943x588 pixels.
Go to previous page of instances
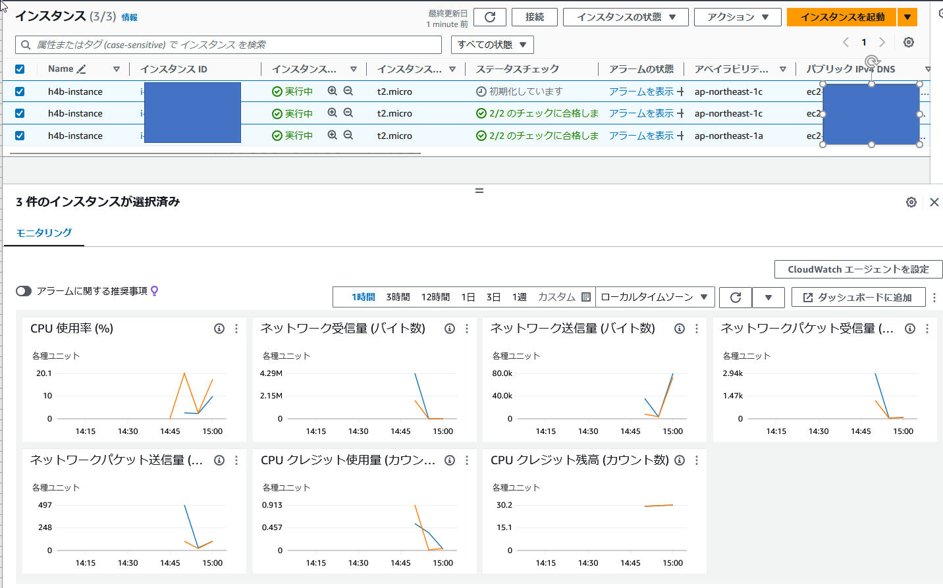tap(846, 42)
